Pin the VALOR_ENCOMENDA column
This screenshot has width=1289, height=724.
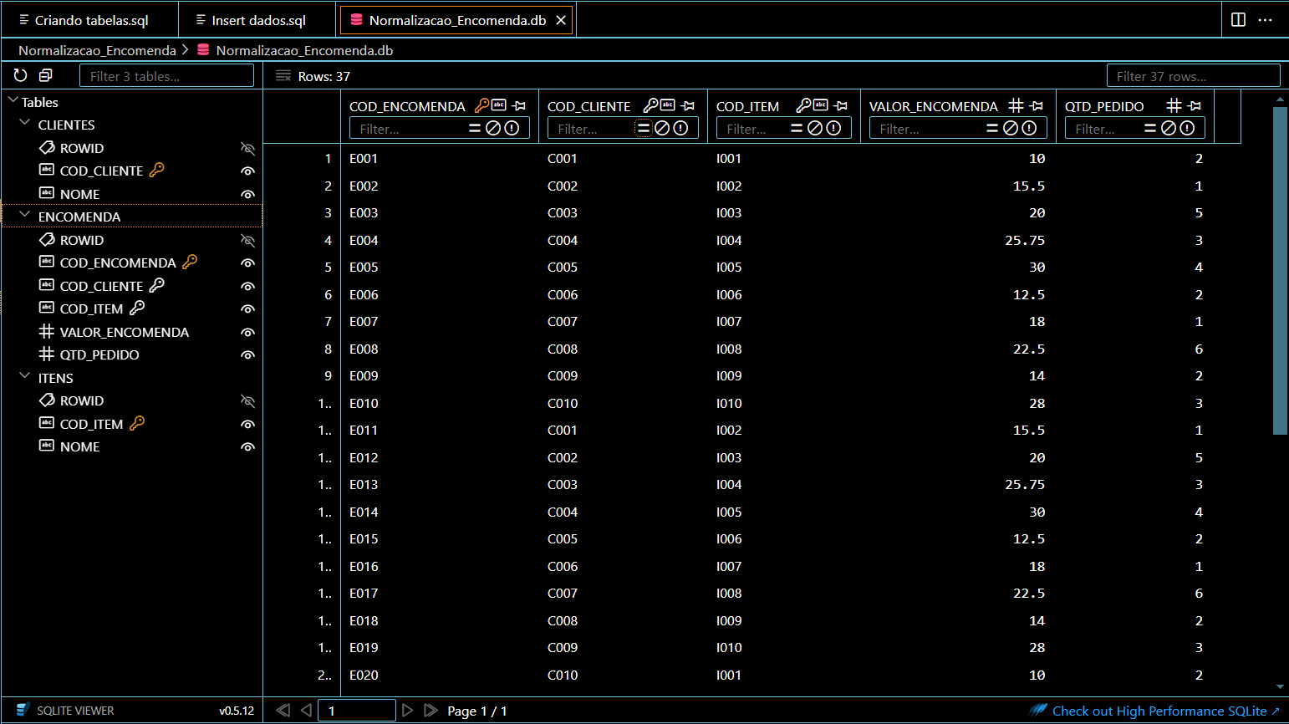(x=1037, y=105)
